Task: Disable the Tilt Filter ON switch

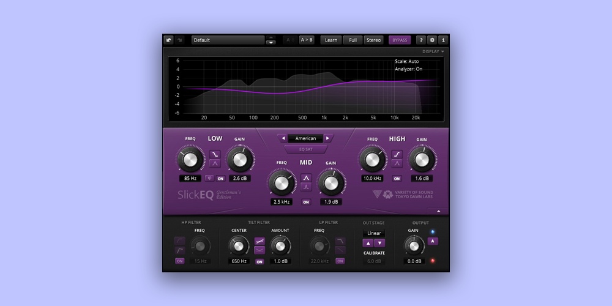Action: point(259,261)
